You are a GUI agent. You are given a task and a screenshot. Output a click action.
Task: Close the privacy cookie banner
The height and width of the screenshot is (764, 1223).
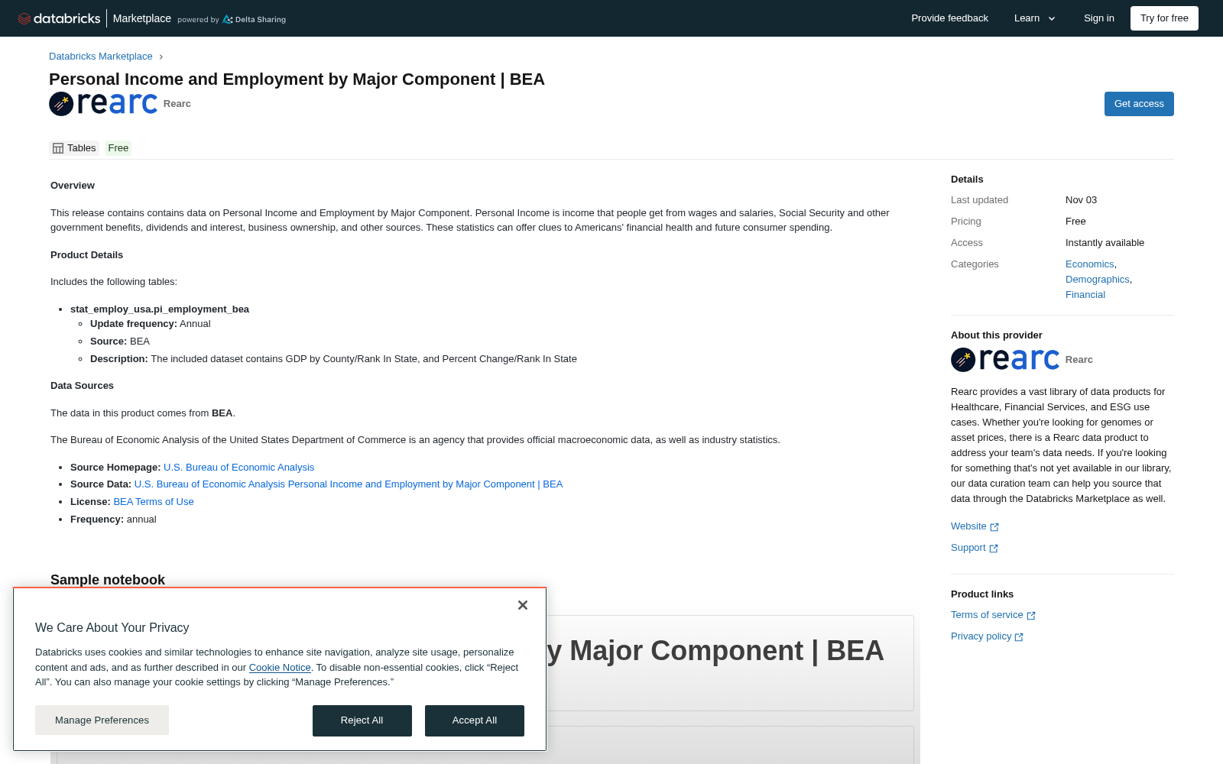(523, 605)
